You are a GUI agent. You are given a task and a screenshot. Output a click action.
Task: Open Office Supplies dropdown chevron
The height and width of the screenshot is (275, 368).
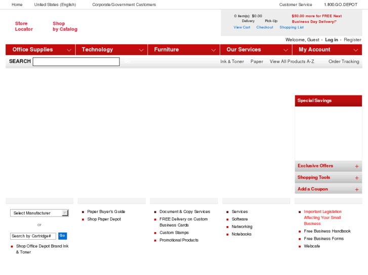(69, 50)
